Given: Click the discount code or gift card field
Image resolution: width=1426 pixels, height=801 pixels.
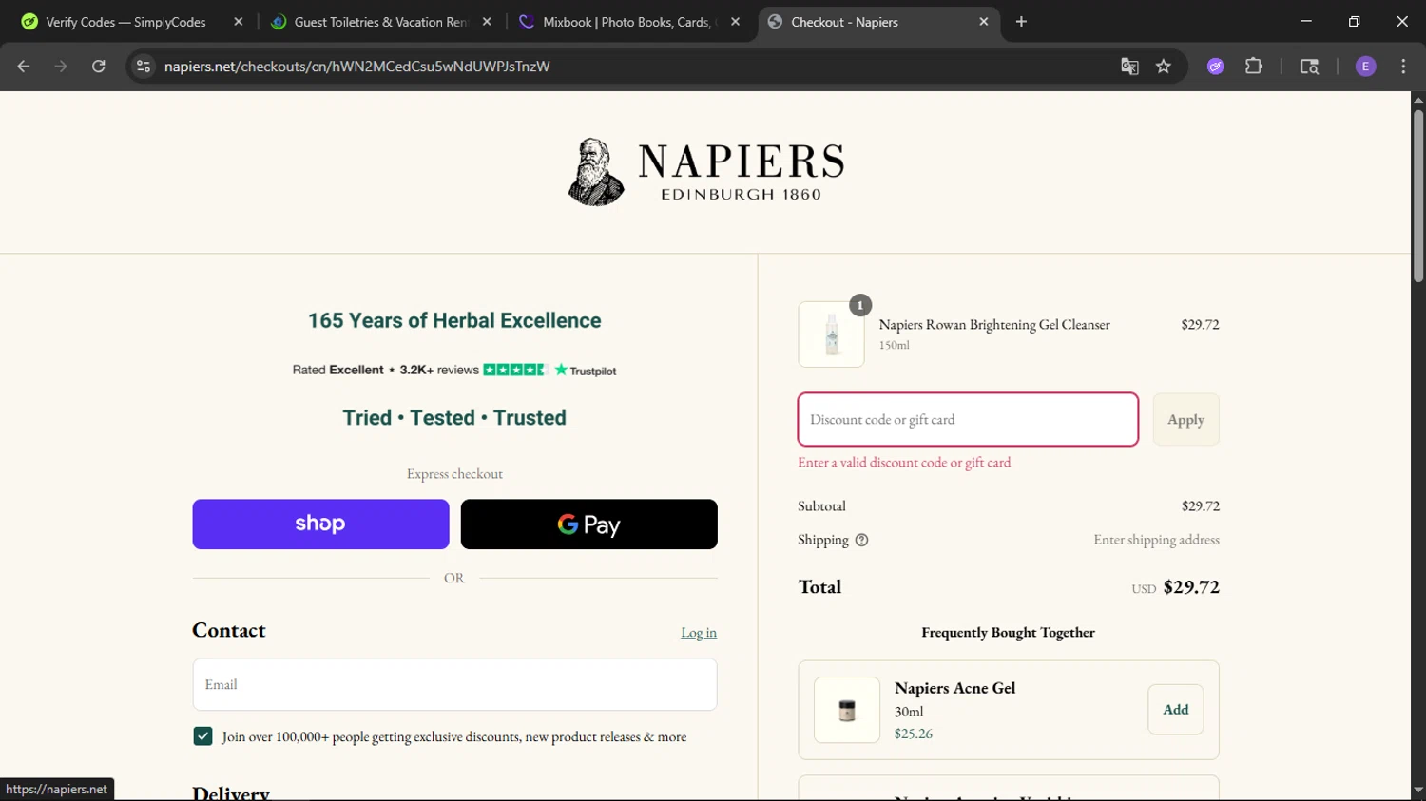Looking at the screenshot, I should pos(968,419).
